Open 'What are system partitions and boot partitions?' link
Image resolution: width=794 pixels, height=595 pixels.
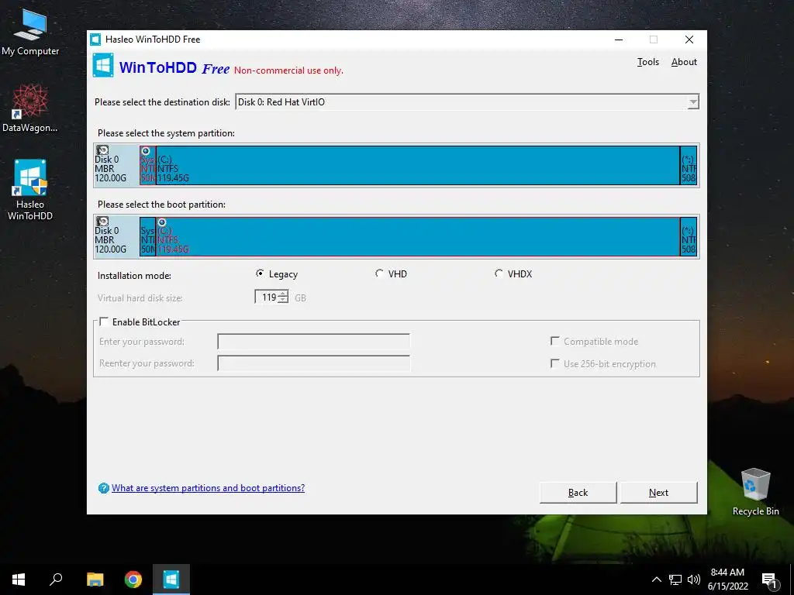tap(208, 488)
